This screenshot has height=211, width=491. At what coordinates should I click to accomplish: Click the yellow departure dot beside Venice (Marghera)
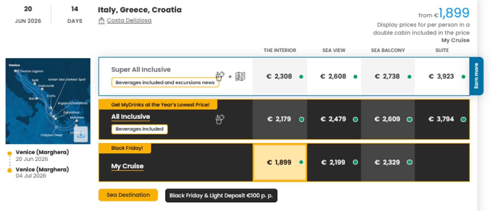(10, 153)
